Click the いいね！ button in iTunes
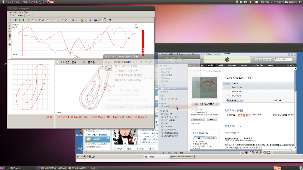Image resolution: width=303 pixels, height=170 pixels. click(x=198, y=120)
